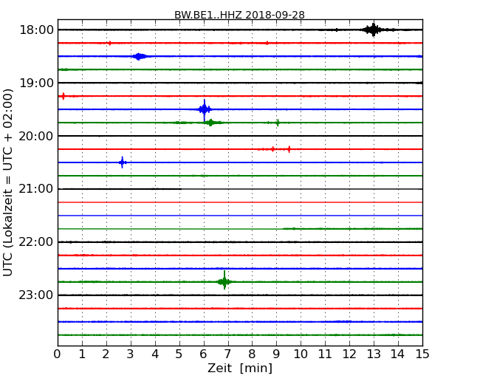Click the red spike at the start of 19:15 trace
Screen dimensions: 480x384
(63, 96)
